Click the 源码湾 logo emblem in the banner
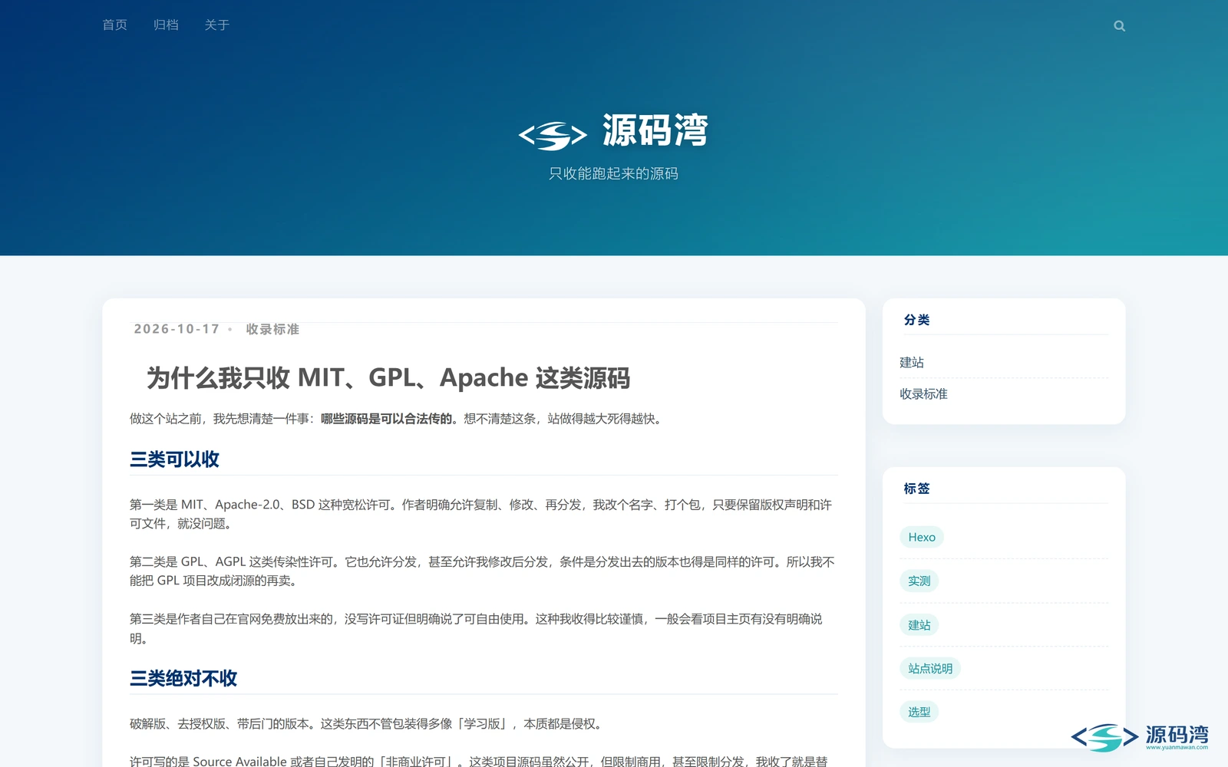Screen dimensions: 1228x767 coord(553,134)
